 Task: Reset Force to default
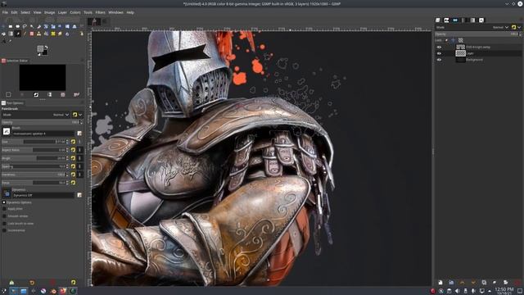(73, 183)
